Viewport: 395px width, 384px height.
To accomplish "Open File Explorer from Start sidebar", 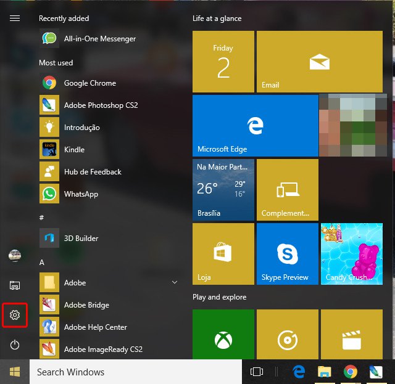I will tap(15, 285).
